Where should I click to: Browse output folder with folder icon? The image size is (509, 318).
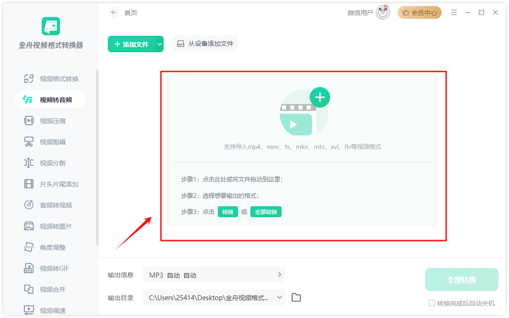click(296, 297)
